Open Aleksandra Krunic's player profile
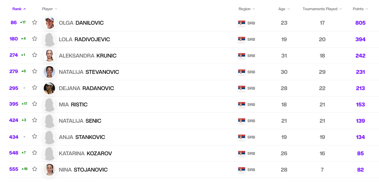 [x=88, y=56]
